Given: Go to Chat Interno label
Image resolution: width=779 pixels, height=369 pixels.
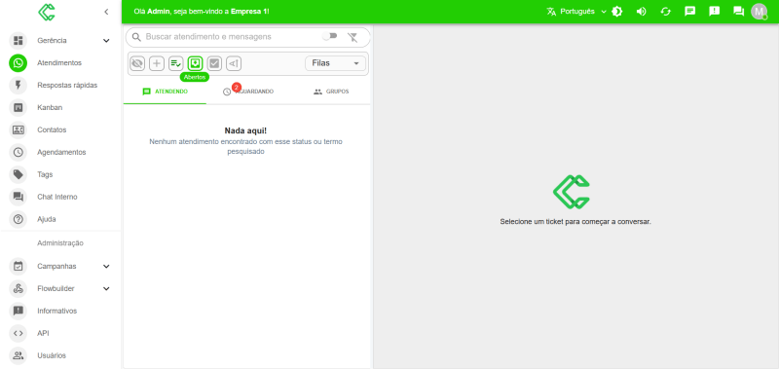Looking at the screenshot, I should coord(57,197).
